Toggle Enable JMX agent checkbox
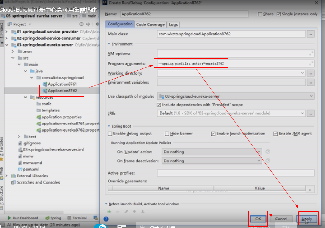This screenshot has width=325, height=228. 275,134
